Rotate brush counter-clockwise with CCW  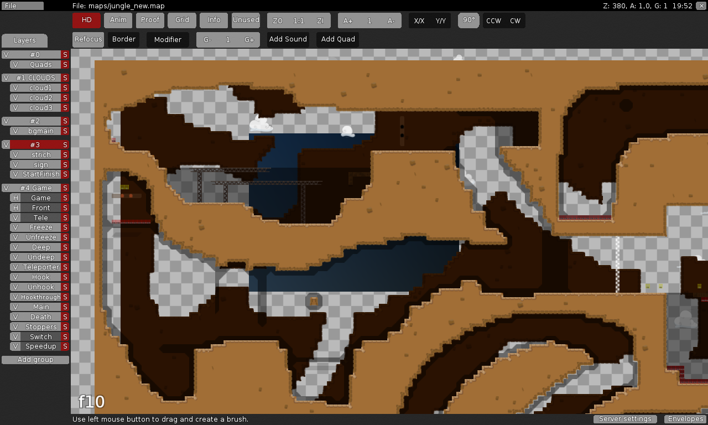click(x=493, y=20)
